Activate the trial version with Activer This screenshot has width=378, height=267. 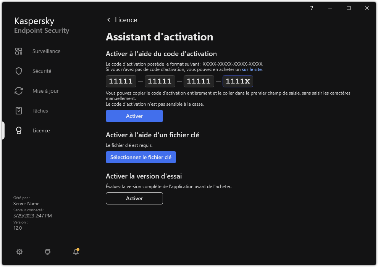tap(134, 198)
